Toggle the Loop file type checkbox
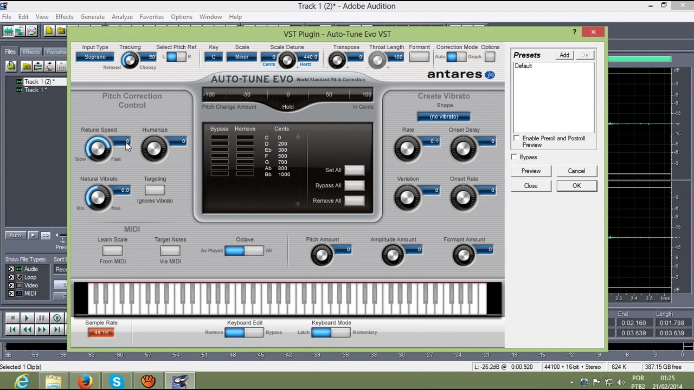The width and height of the screenshot is (694, 390). [x=11, y=277]
